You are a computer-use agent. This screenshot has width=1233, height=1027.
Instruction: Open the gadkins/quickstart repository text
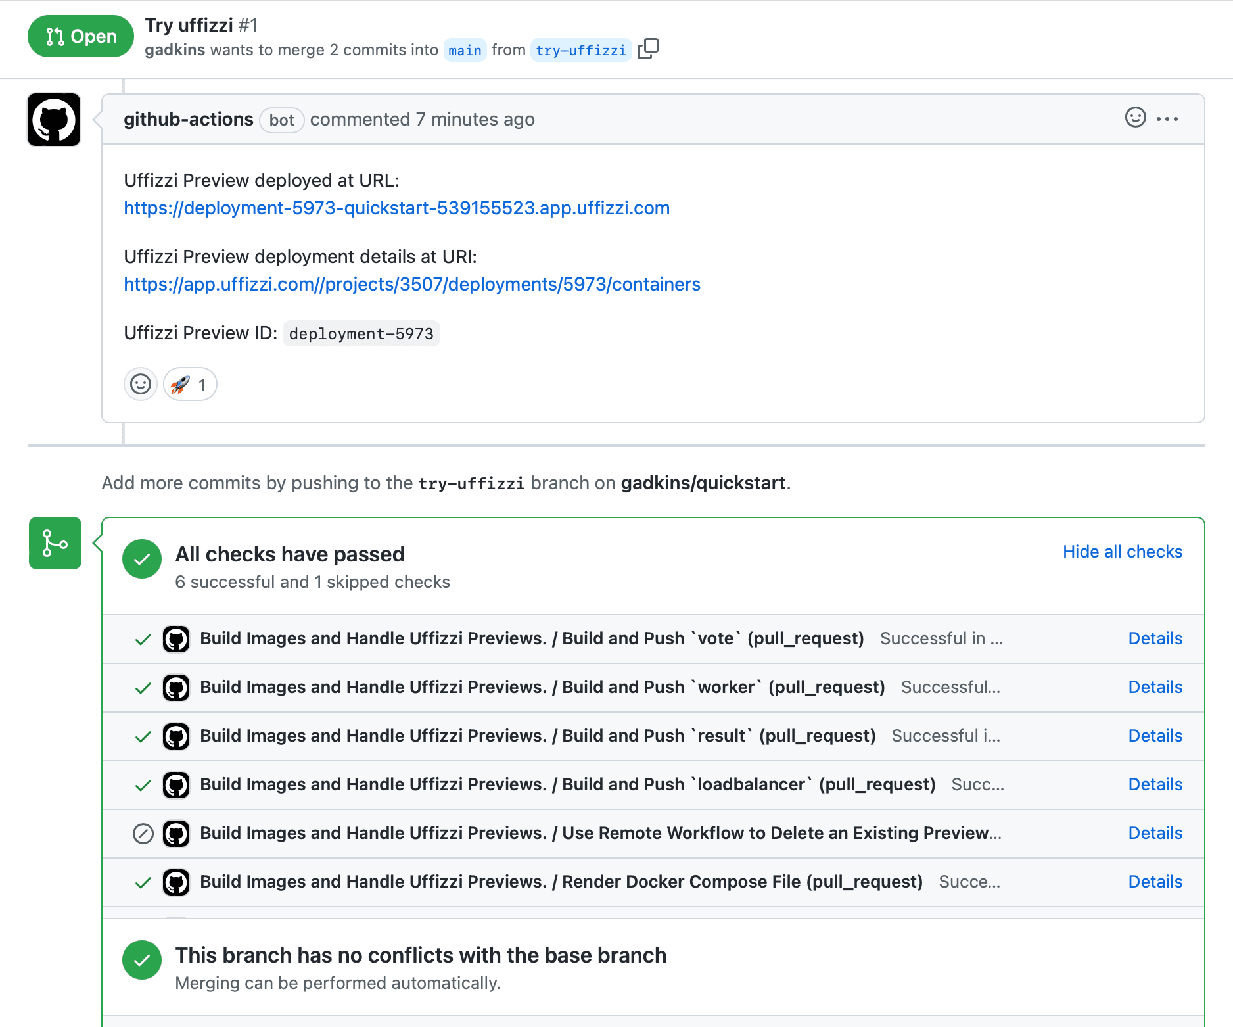pyautogui.click(x=703, y=483)
